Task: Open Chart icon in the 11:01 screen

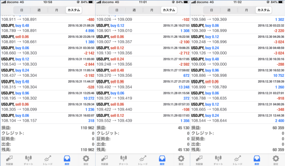Action: pyautogui.click(x=124, y=160)
